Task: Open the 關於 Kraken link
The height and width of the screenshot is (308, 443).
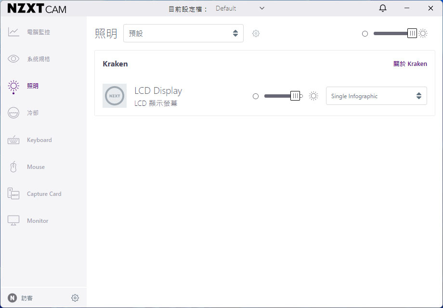Action: (410, 64)
